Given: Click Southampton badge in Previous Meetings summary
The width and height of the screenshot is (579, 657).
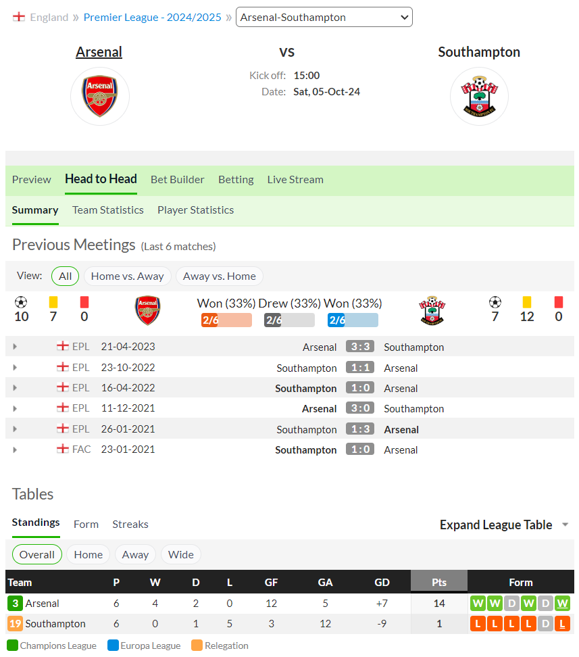Looking at the screenshot, I should 432,310.
